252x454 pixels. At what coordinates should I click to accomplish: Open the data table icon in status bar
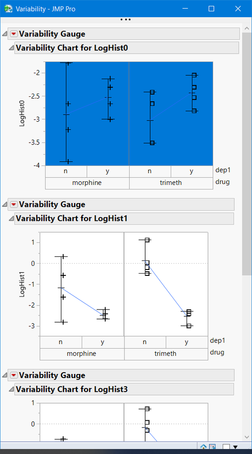click(212, 447)
